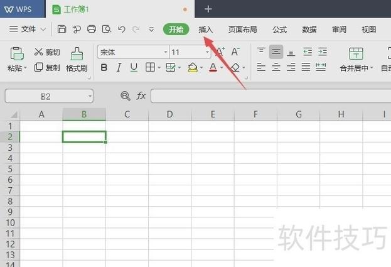Select row 5 header
The width and height of the screenshot is (391, 267).
[10, 169]
